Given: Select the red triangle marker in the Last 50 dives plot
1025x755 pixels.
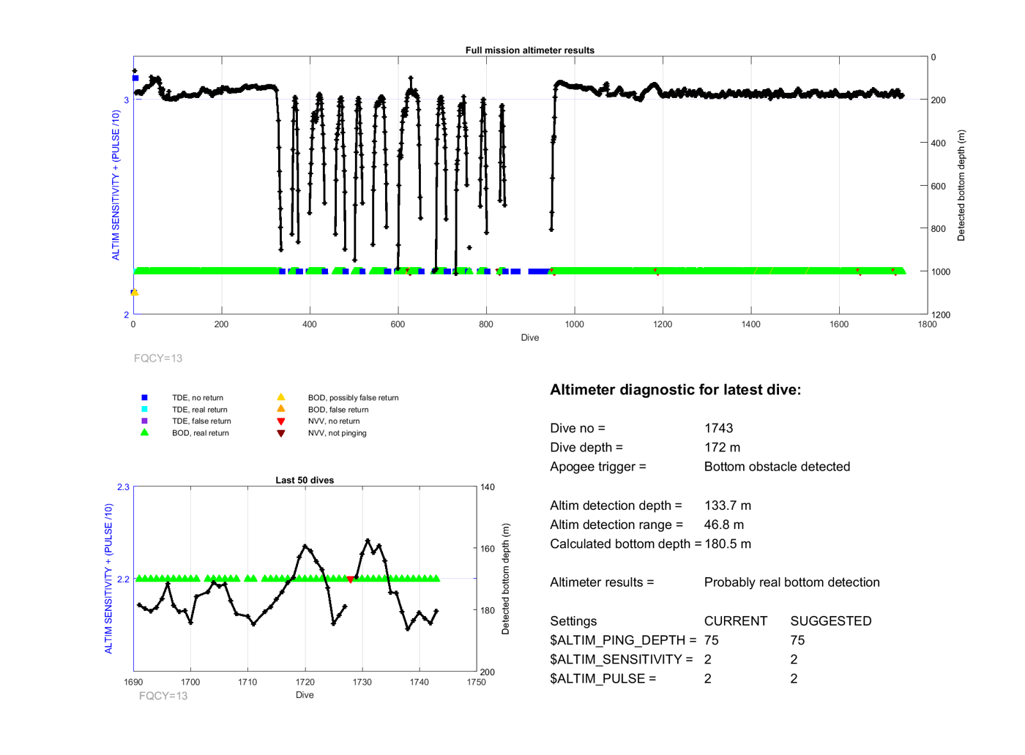Looking at the screenshot, I should coord(351,579).
